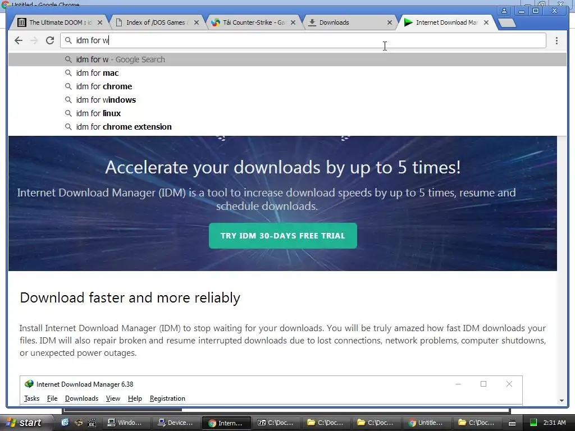Launch Internet Explorer from quick launch
The width and height of the screenshot is (575, 431).
(x=65, y=423)
